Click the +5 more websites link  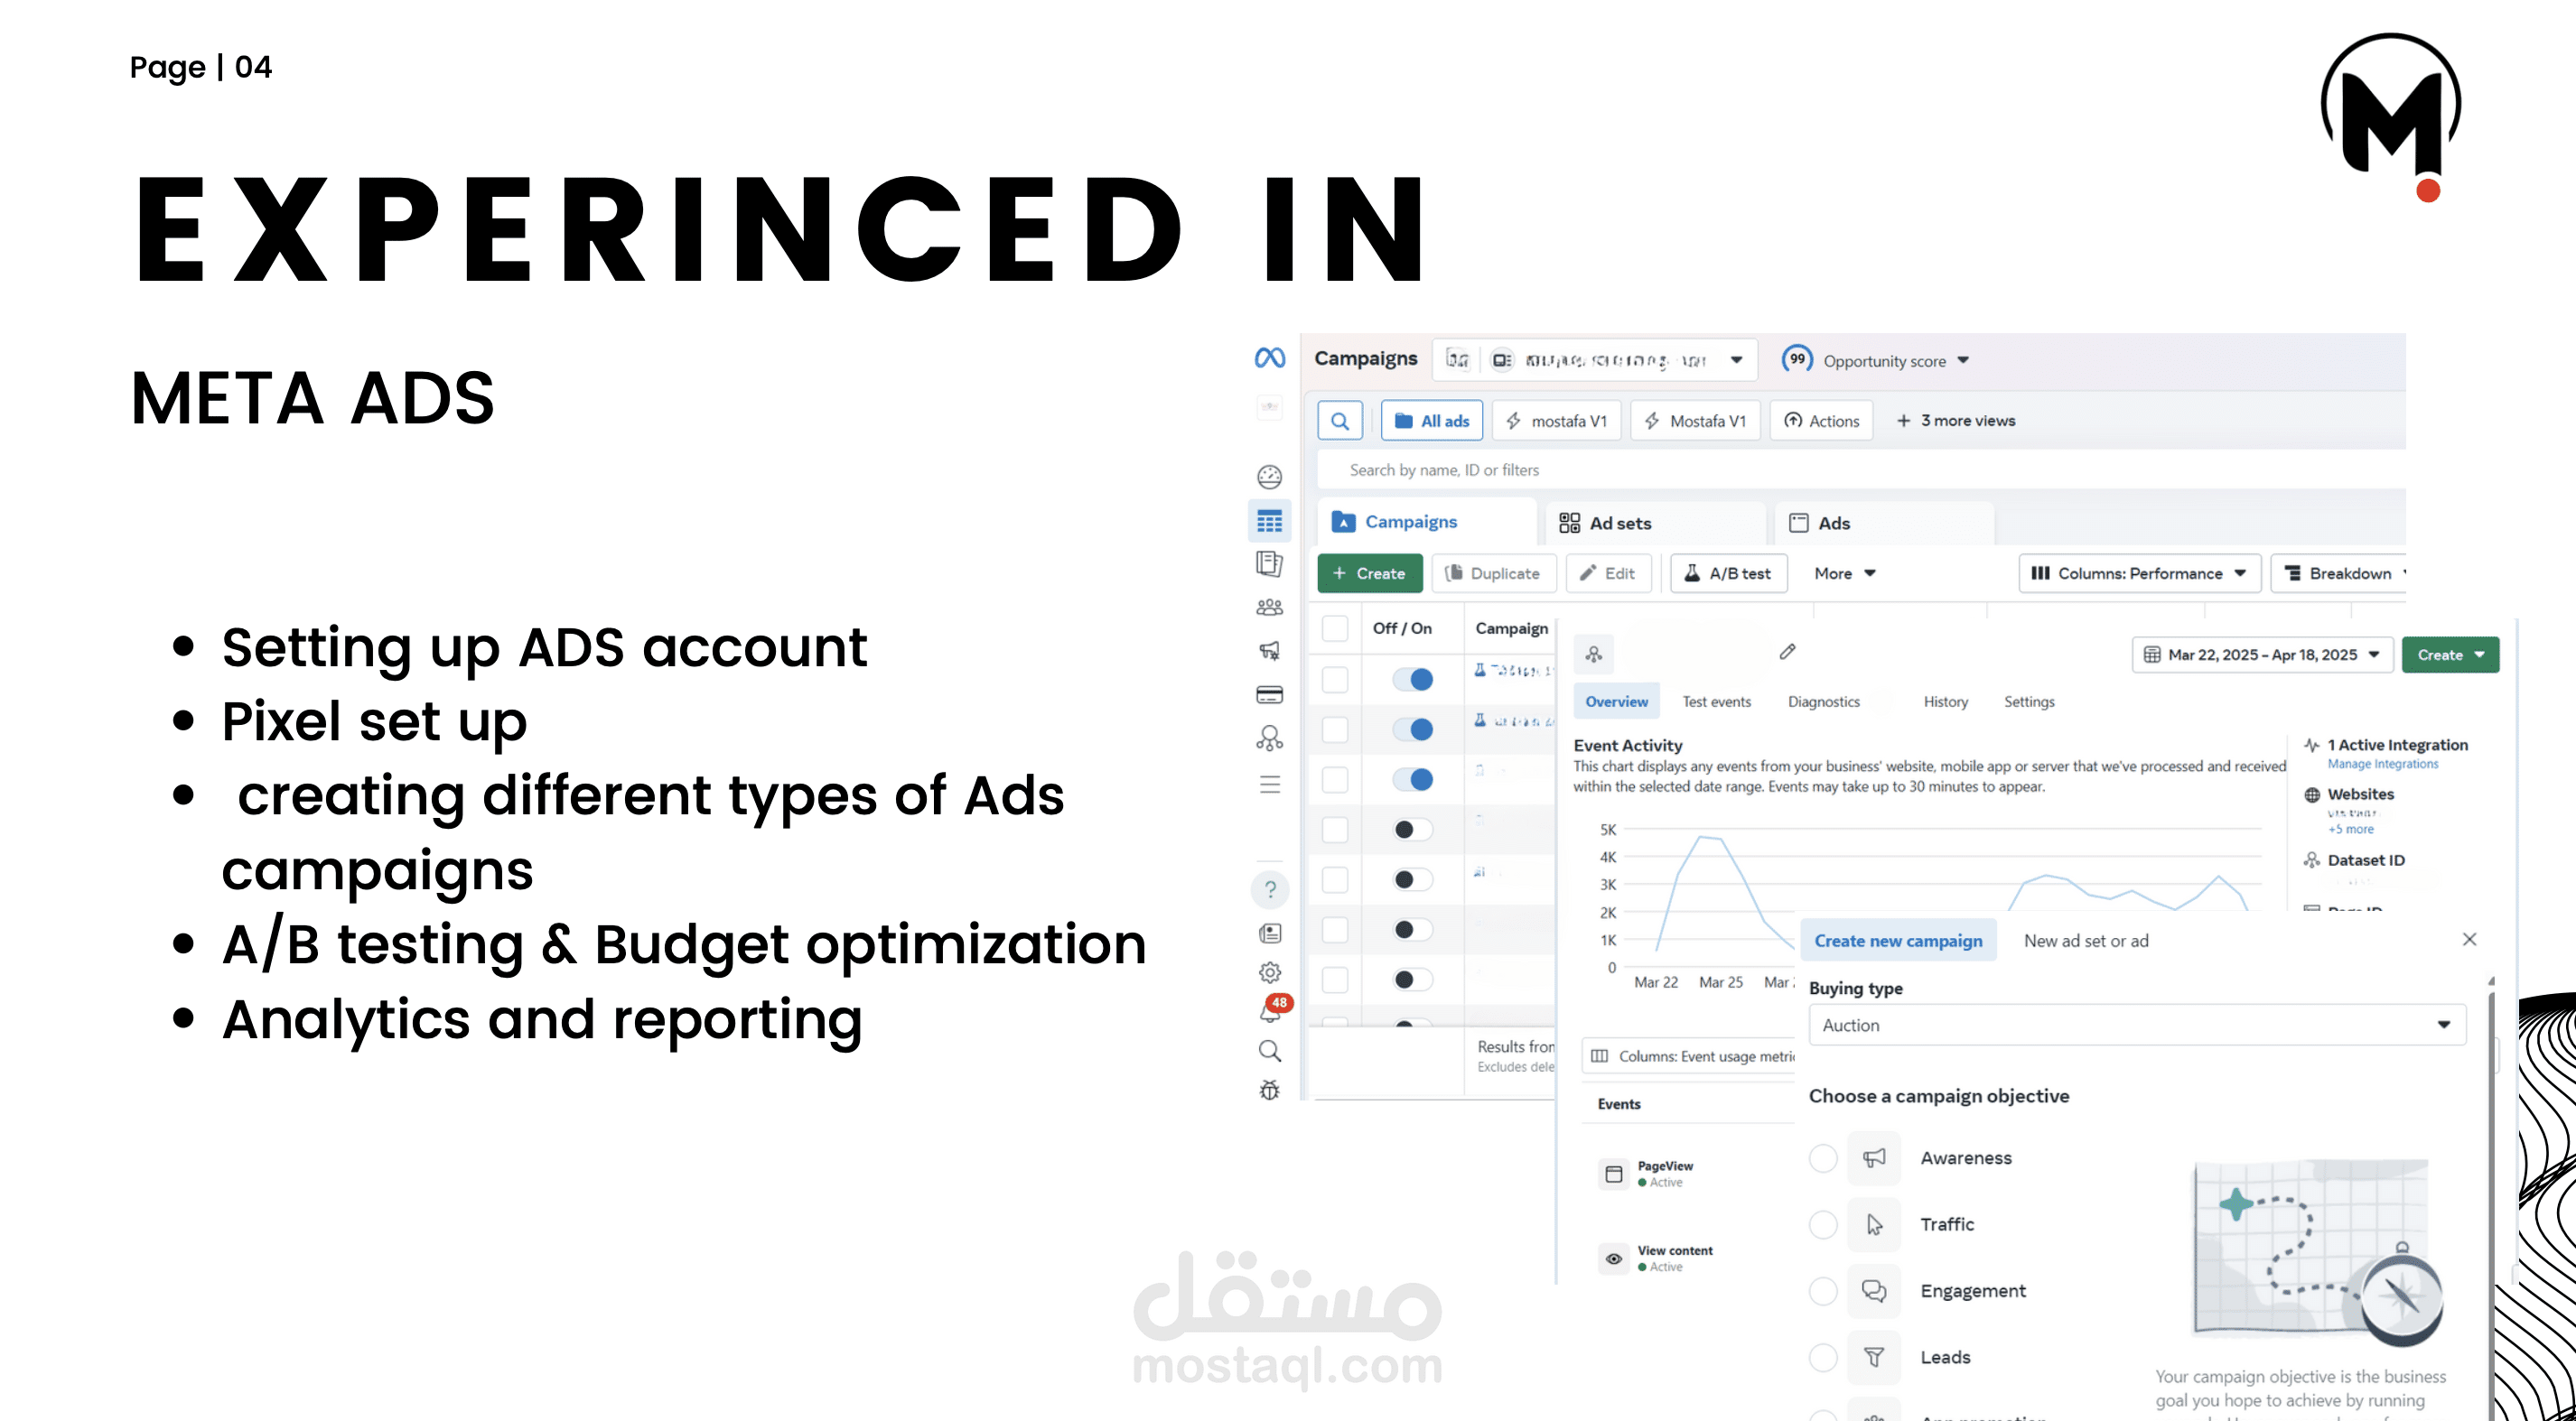point(2350,829)
